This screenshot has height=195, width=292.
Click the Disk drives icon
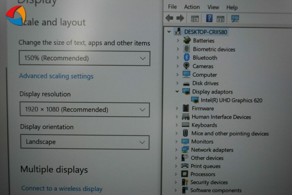(x=186, y=84)
